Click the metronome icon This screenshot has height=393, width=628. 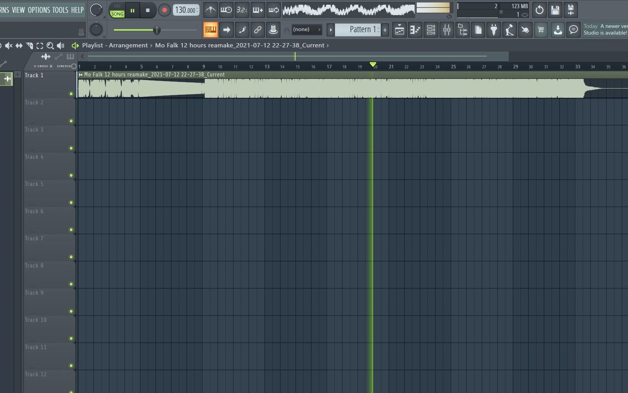pyautogui.click(x=211, y=10)
